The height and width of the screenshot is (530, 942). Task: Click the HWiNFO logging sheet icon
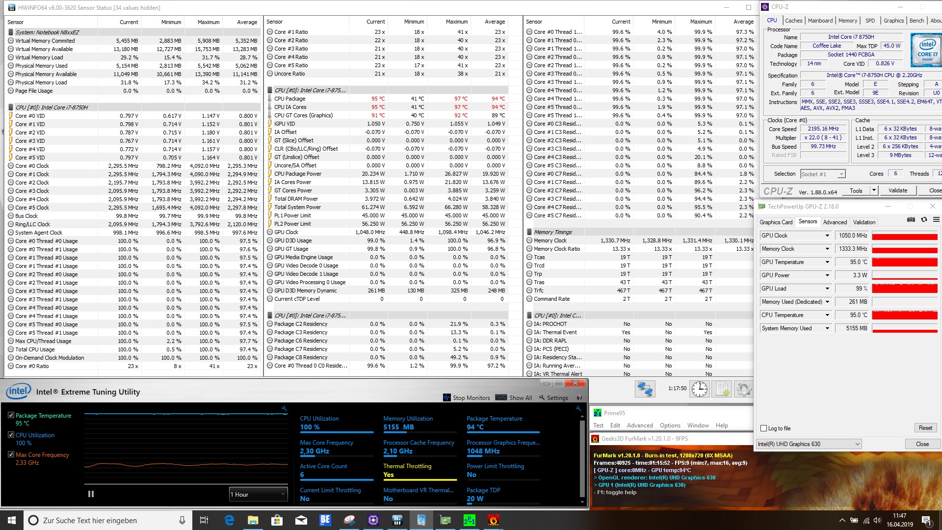(x=722, y=389)
